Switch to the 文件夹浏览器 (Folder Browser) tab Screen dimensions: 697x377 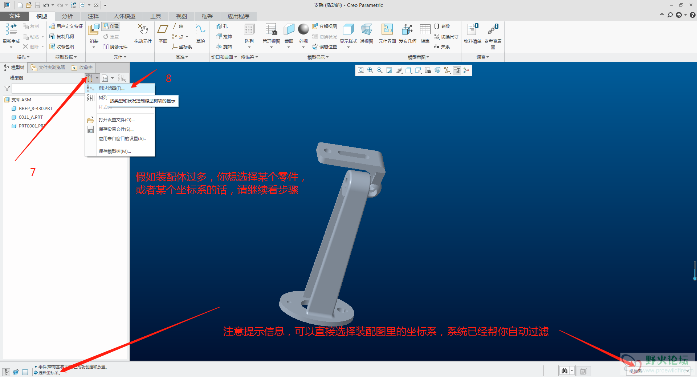pyautogui.click(x=48, y=68)
